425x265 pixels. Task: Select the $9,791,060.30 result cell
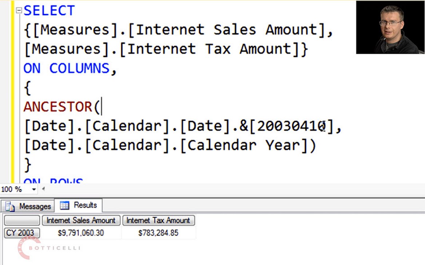tap(81, 233)
